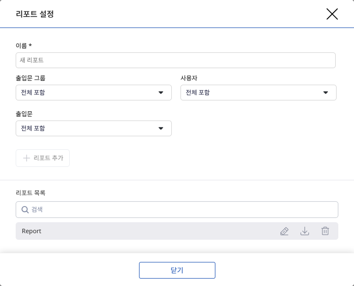This screenshot has height=286, width=354.
Task: Expand the 출입문 그룹 dropdown arrow
Action: [161, 93]
